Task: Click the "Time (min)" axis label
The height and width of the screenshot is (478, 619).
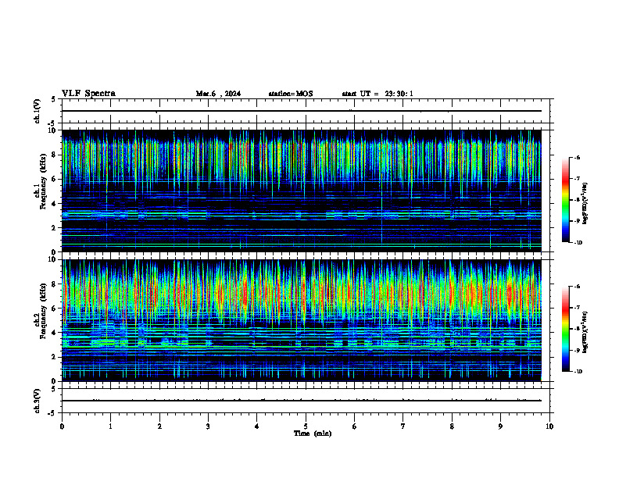Action: tap(313, 433)
